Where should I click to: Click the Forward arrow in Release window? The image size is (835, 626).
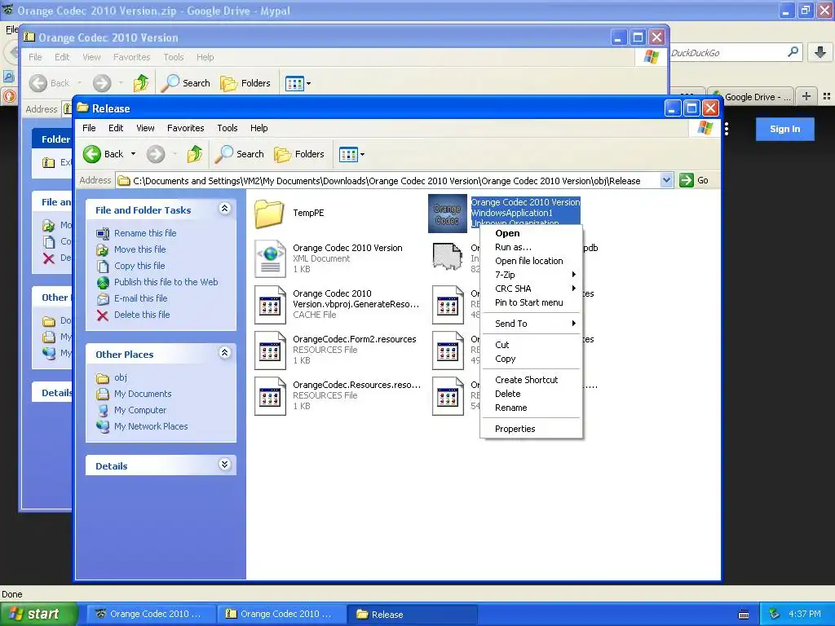click(156, 154)
